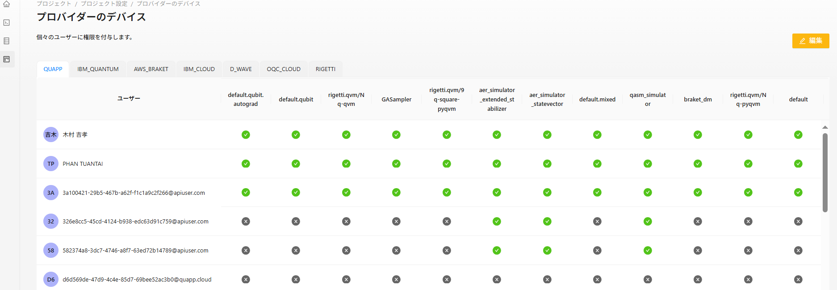
Task: Open the document list sidebar icon
Action: click(7, 41)
